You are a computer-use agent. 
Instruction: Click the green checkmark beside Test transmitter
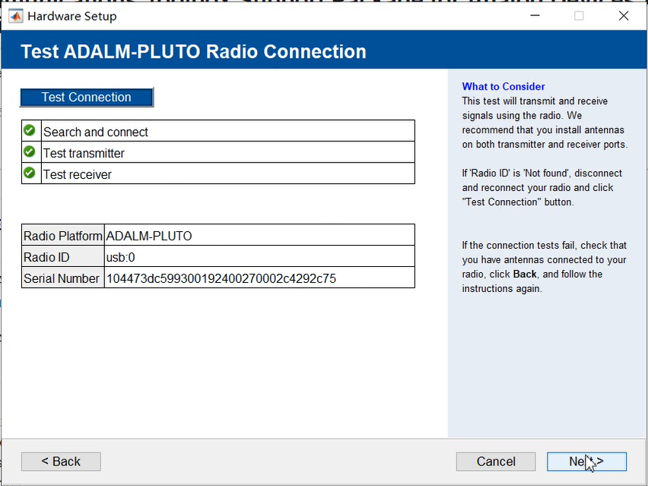pyautogui.click(x=29, y=153)
